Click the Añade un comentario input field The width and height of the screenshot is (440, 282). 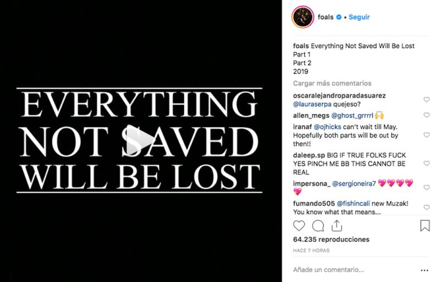[x=355, y=270]
